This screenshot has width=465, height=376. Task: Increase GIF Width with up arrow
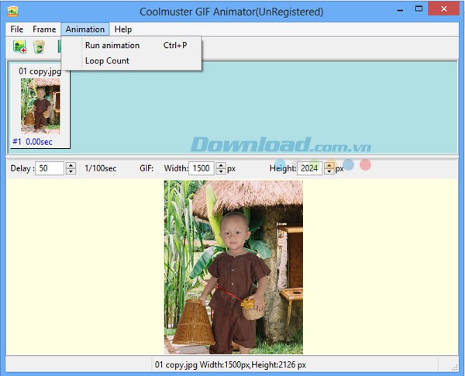(221, 165)
